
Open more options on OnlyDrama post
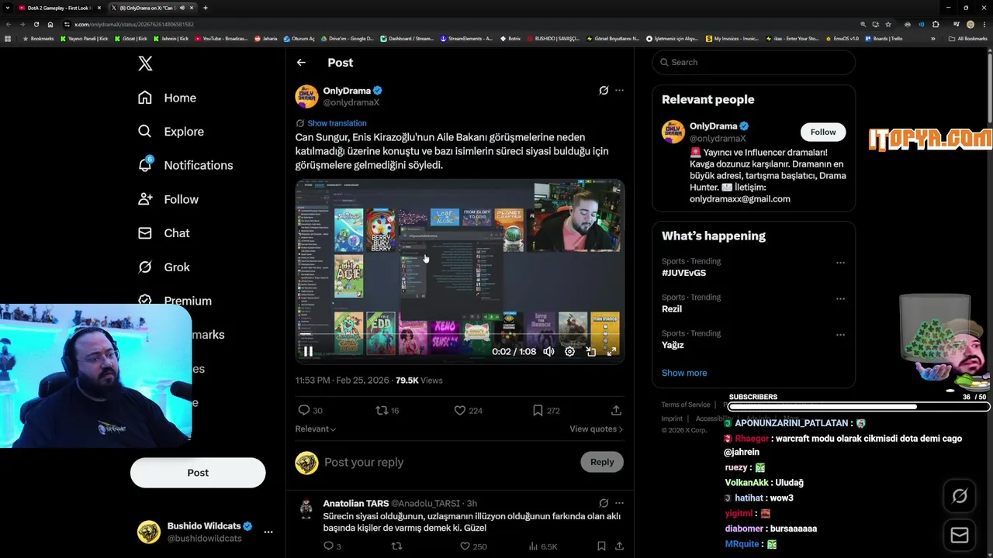619,91
